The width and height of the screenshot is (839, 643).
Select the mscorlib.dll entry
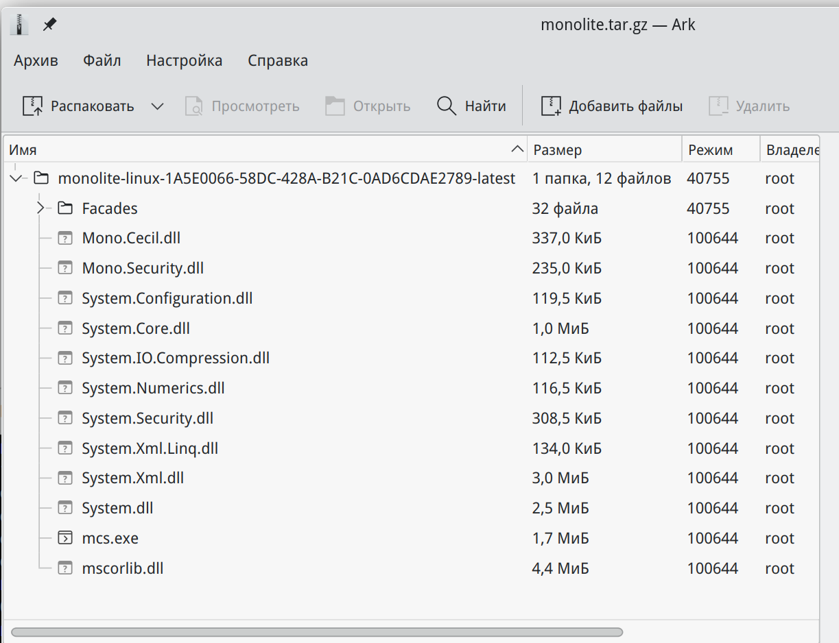[123, 568]
